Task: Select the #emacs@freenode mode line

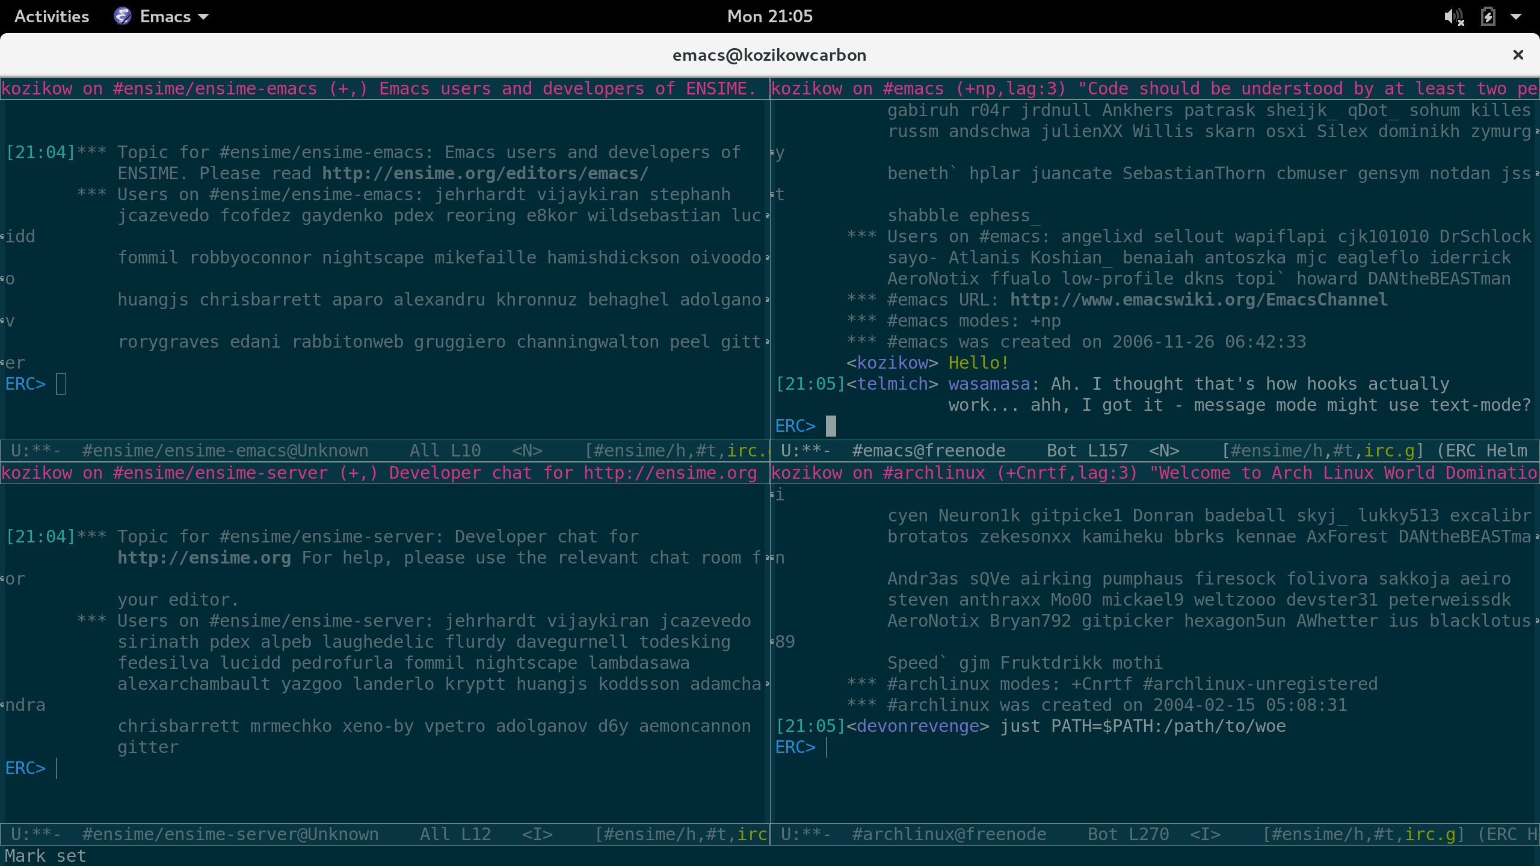Action: click(928, 450)
